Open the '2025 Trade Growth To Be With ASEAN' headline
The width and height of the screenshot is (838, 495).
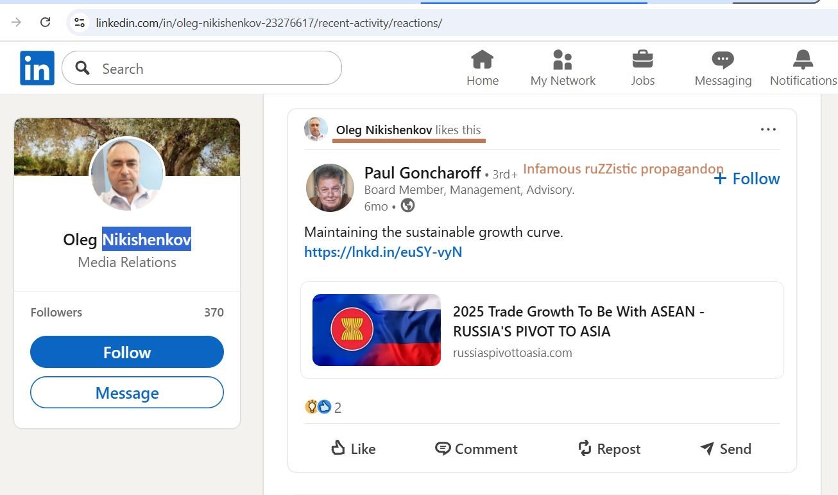[579, 322]
